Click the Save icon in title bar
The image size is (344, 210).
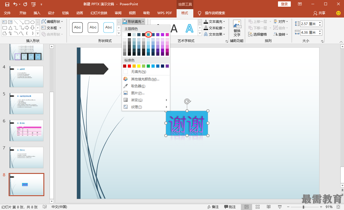(7, 4)
